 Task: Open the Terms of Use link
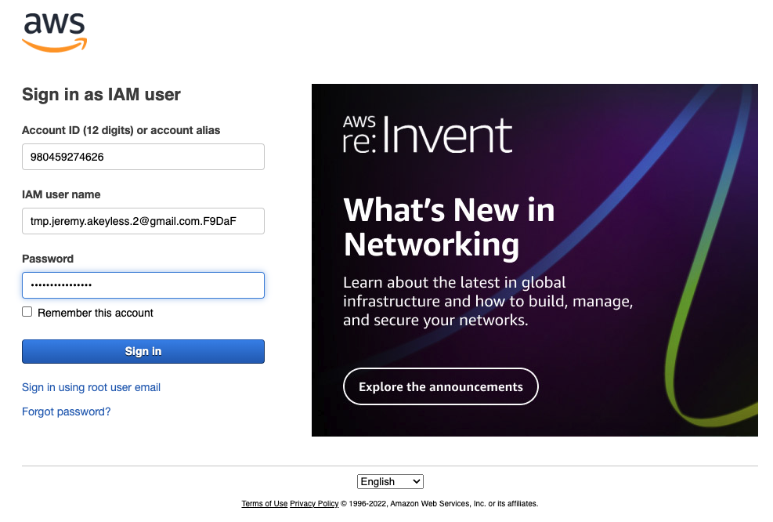click(264, 503)
